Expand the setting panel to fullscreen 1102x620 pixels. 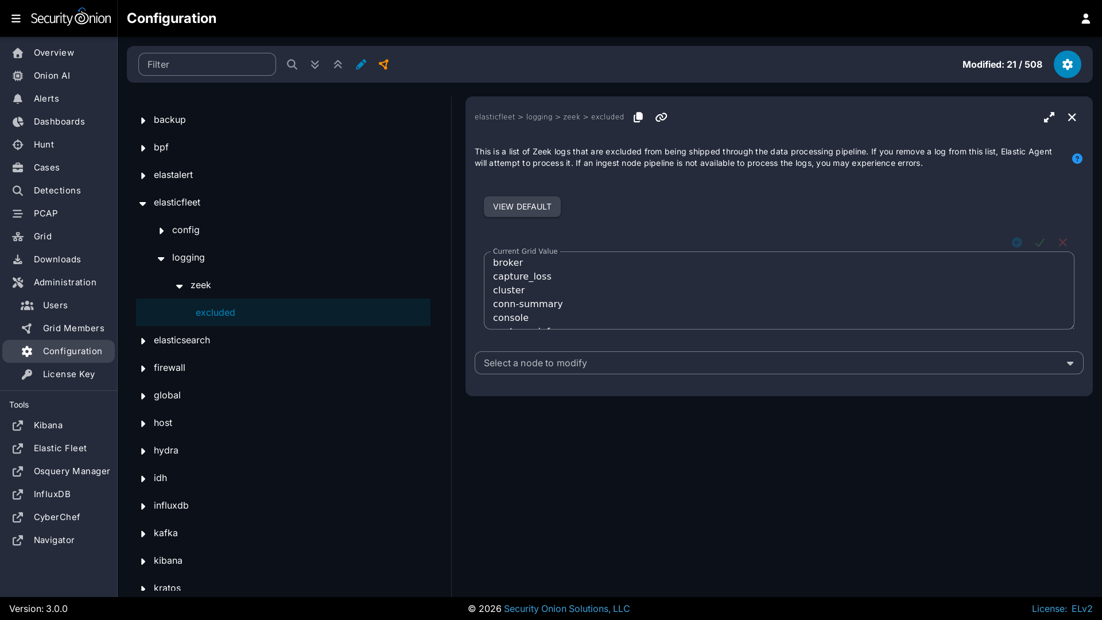1049,117
